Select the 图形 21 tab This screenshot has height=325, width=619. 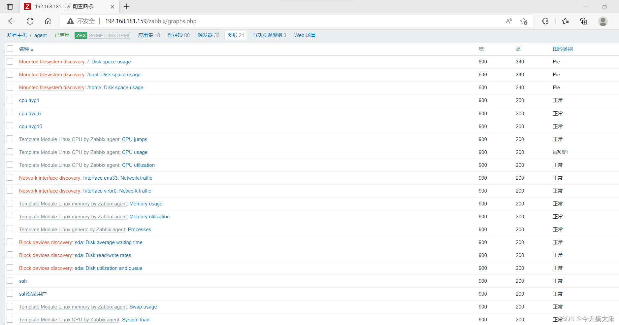coord(236,35)
